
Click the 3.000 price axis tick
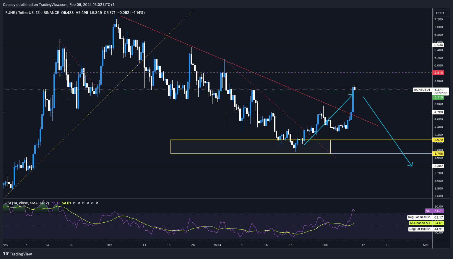(439, 181)
